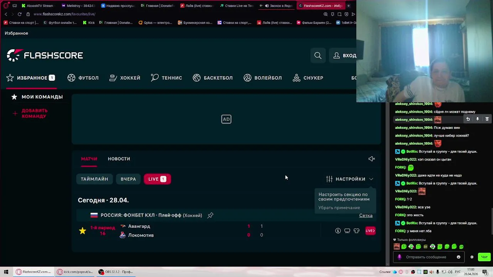The width and height of the screenshot is (493, 277).
Task: Go to Волейбол sport section
Action: 263,78
